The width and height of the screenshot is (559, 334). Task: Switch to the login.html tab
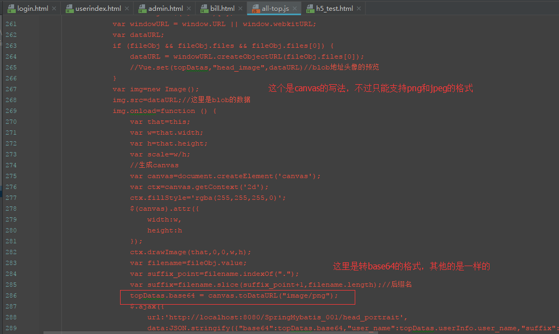coord(33,9)
